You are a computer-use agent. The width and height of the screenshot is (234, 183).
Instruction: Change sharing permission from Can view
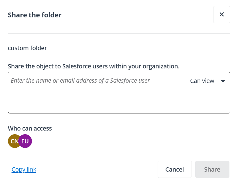[x=207, y=81]
